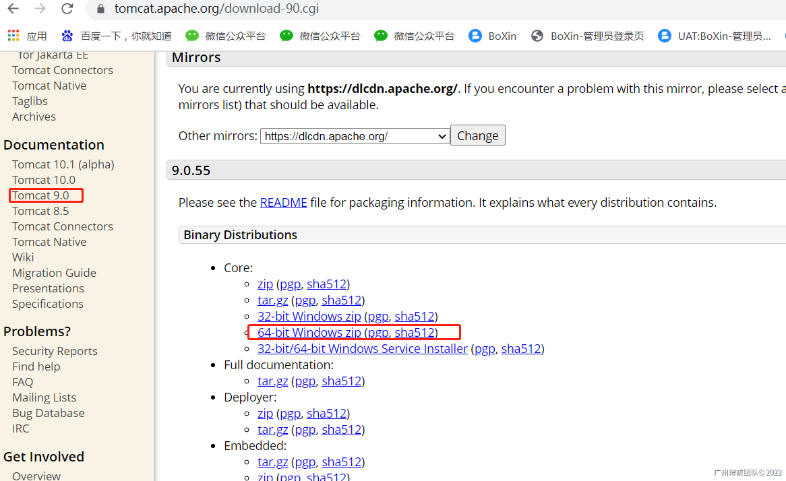Click the browser back arrow
Screen dimensions: 786x481
coord(13,9)
